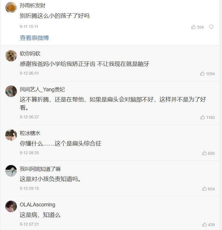Viewport: 222px width, 230px height.
Task: Click 查看原微博 link
Action: [x=34, y=38]
